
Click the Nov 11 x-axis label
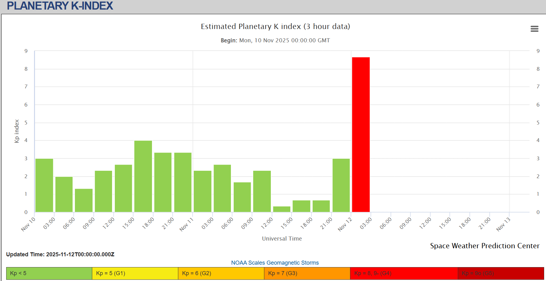(x=186, y=224)
